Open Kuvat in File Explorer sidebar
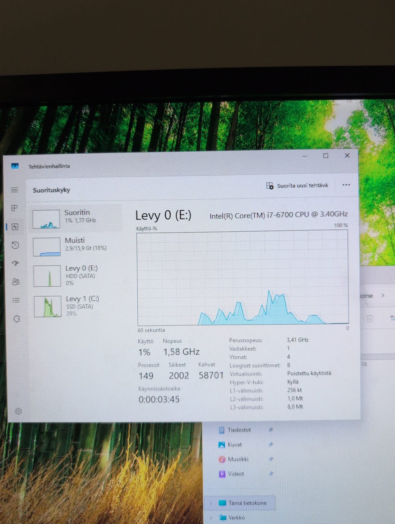 click(x=235, y=444)
